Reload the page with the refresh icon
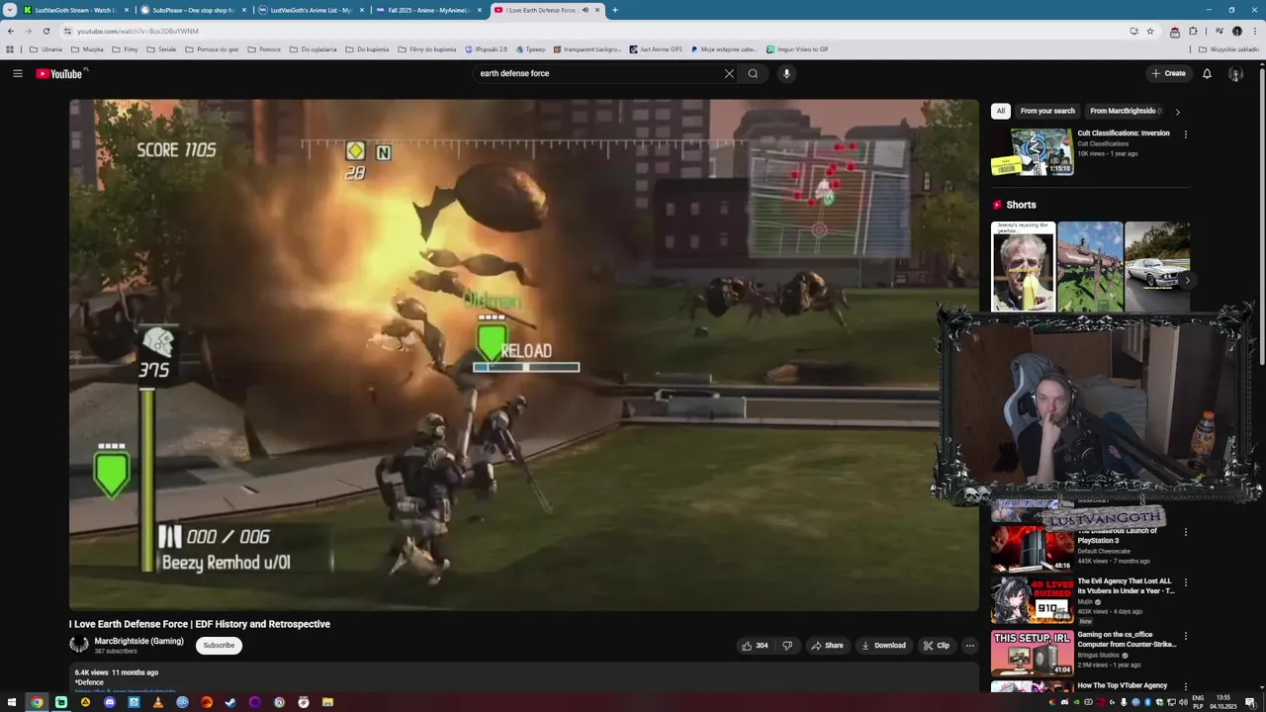The width and height of the screenshot is (1266, 712). 45,31
